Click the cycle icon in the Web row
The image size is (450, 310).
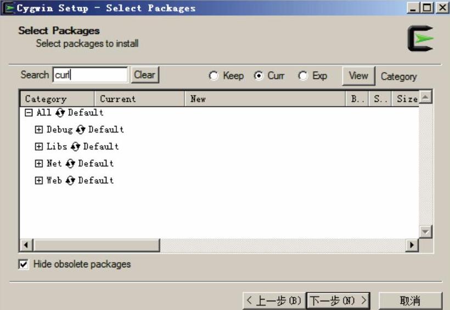pos(70,180)
